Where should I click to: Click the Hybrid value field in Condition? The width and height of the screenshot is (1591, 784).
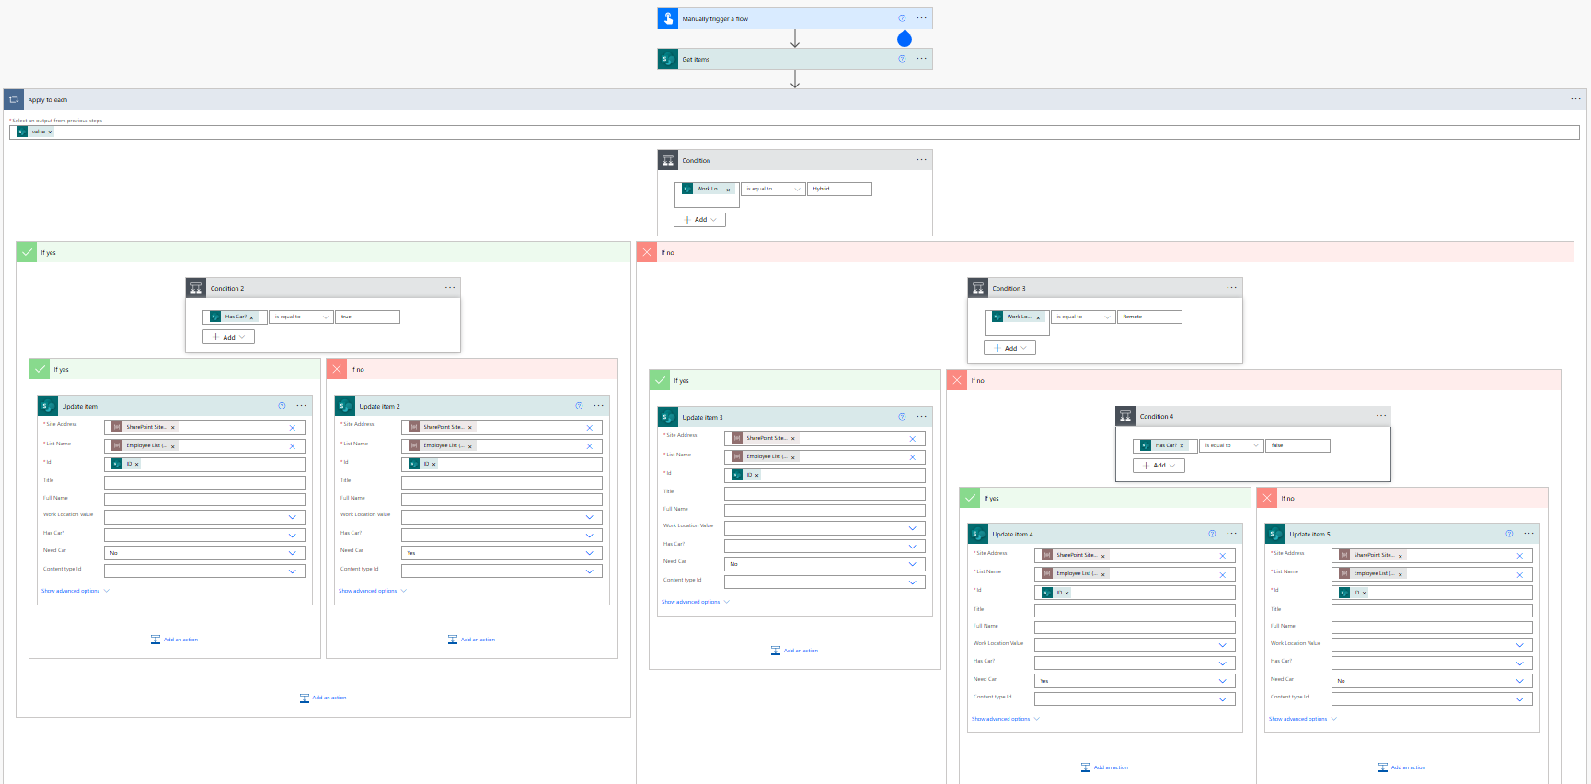tap(839, 189)
